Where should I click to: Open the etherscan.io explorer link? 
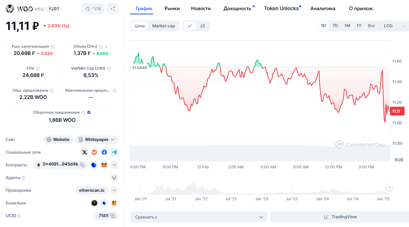tap(92, 190)
